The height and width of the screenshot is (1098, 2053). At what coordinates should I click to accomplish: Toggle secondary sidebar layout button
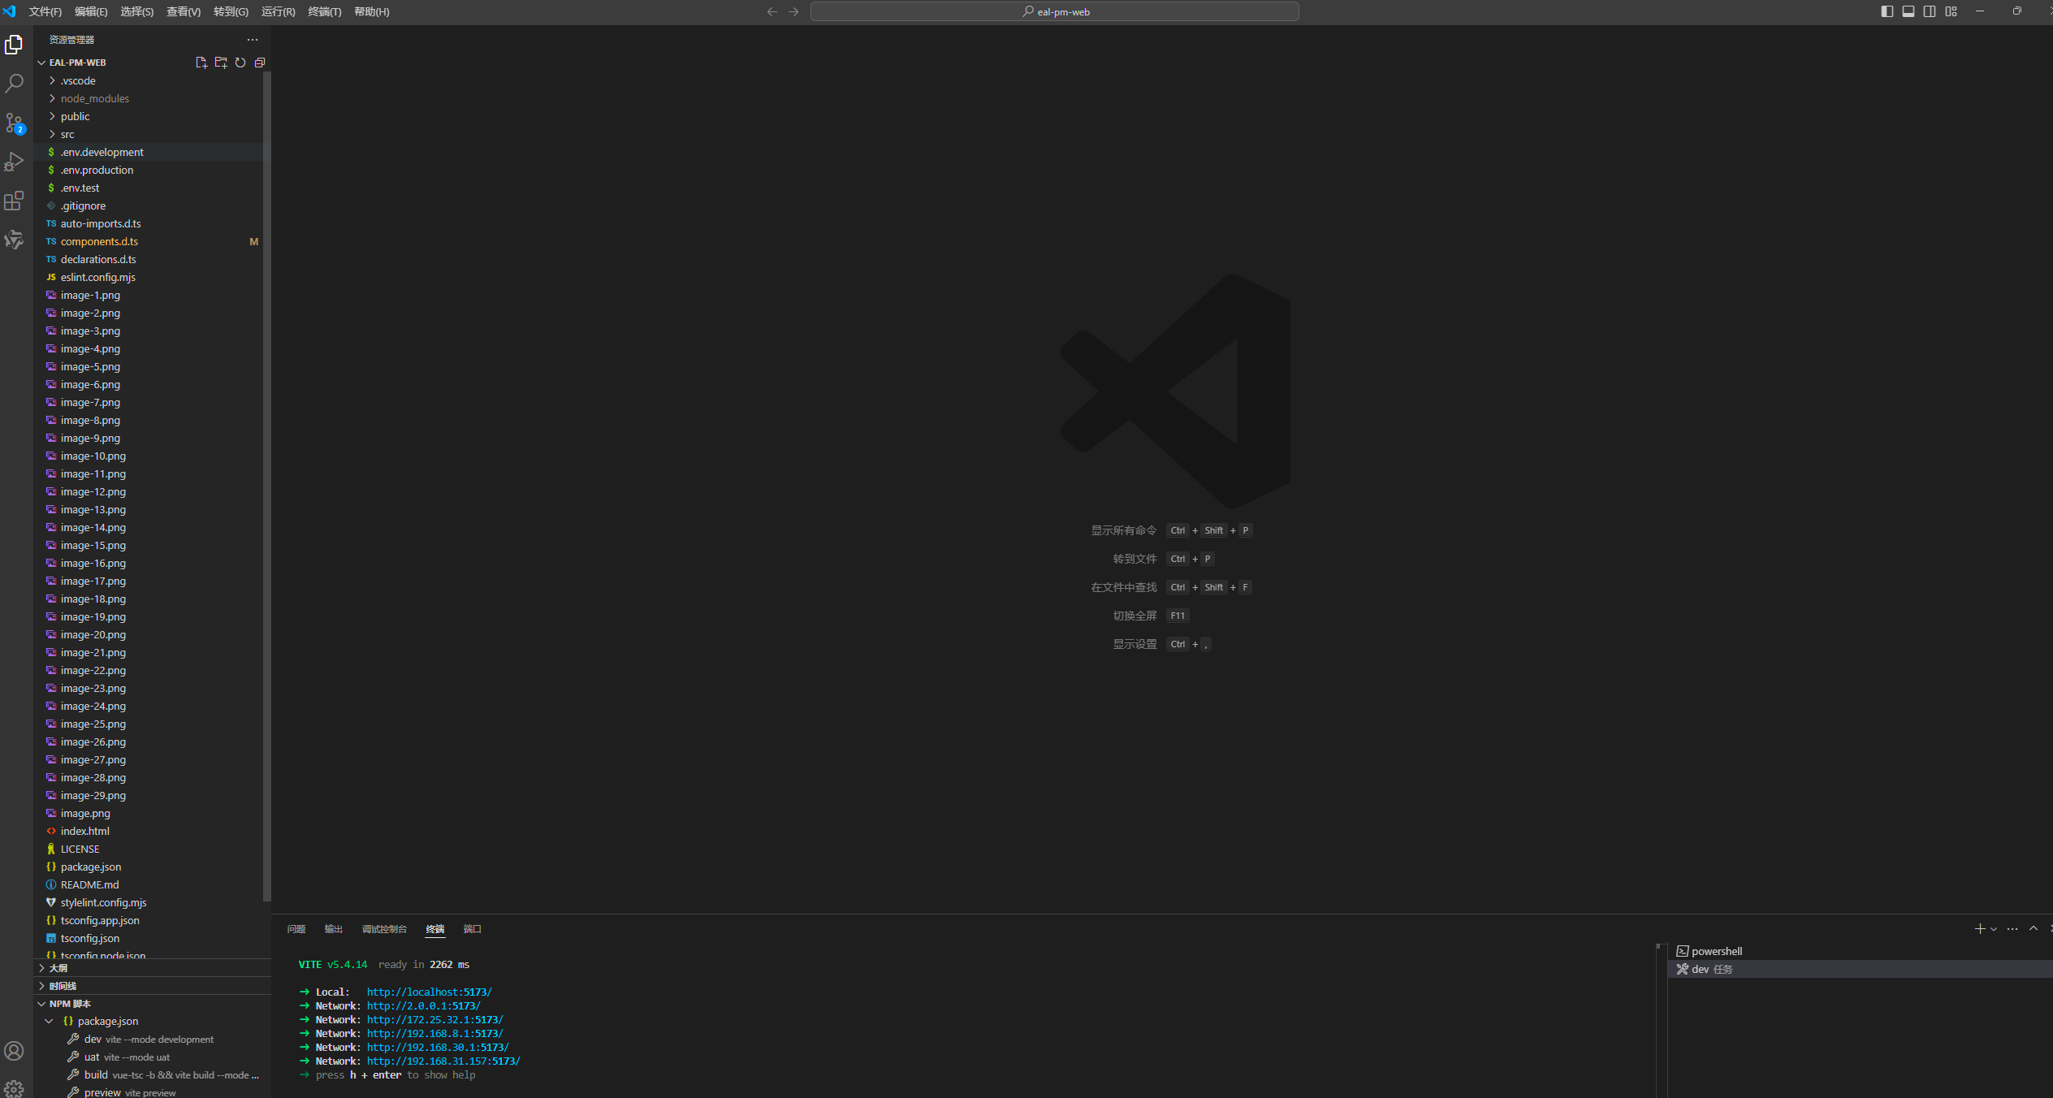point(1929,11)
